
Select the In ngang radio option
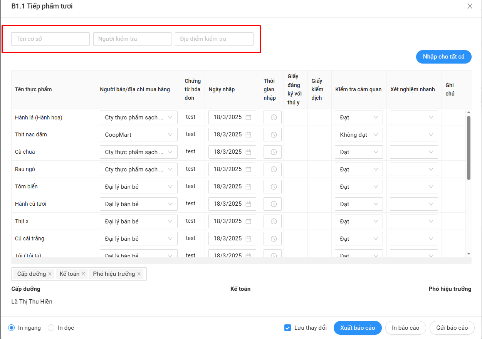pyautogui.click(x=12, y=328)
